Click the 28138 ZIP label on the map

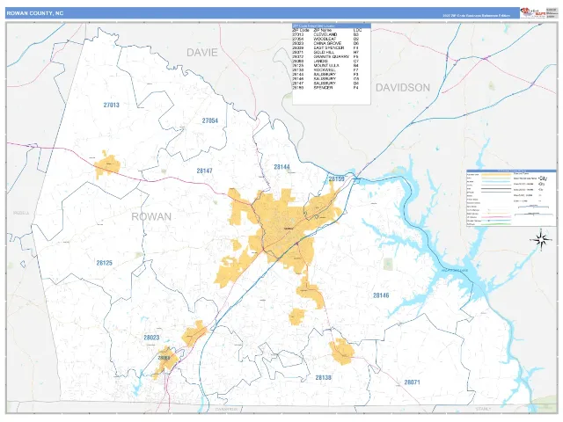(324, 377)
